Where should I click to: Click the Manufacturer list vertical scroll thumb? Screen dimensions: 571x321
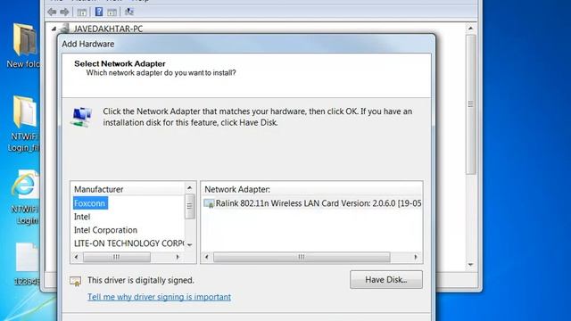pyautogui.click(x=189, y=206)
